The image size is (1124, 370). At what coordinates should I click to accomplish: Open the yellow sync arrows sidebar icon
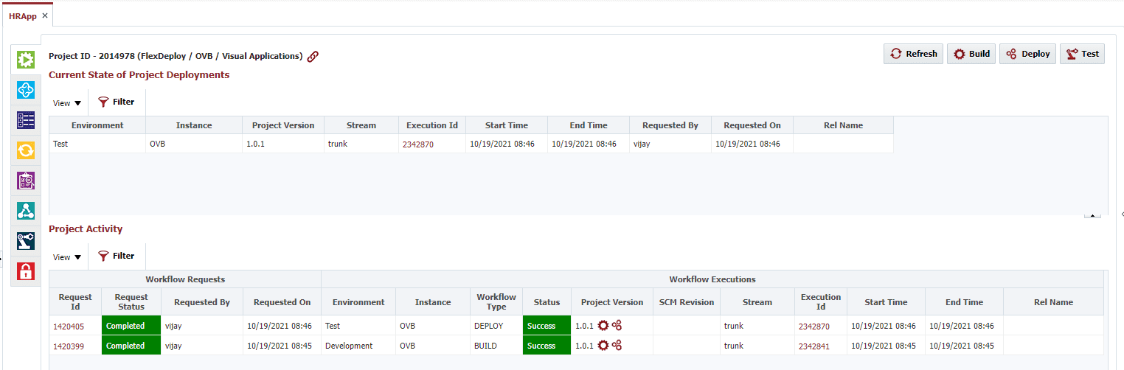[26, 150]
